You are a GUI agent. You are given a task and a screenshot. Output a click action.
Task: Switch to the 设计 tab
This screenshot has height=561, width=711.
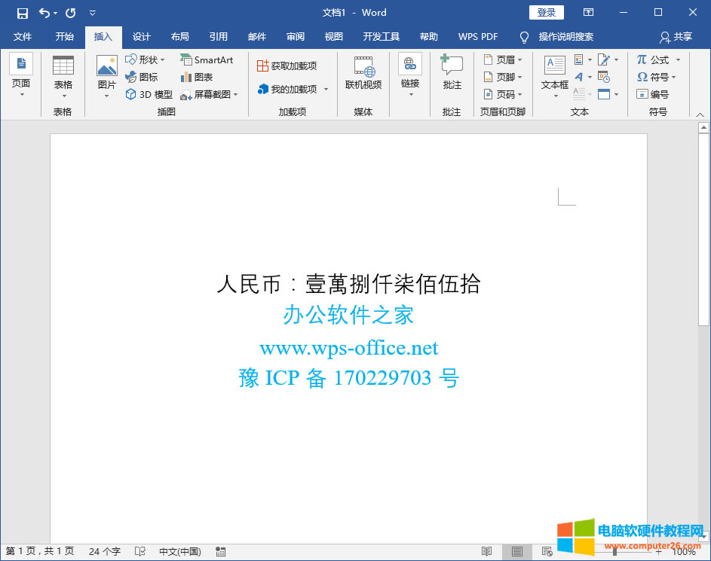(x=141, y=37)
